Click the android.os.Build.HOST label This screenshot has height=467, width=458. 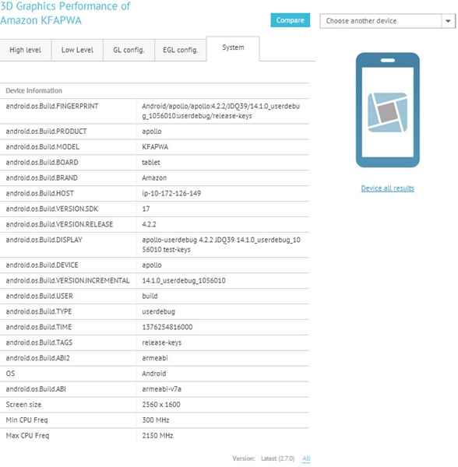[40, 193]
